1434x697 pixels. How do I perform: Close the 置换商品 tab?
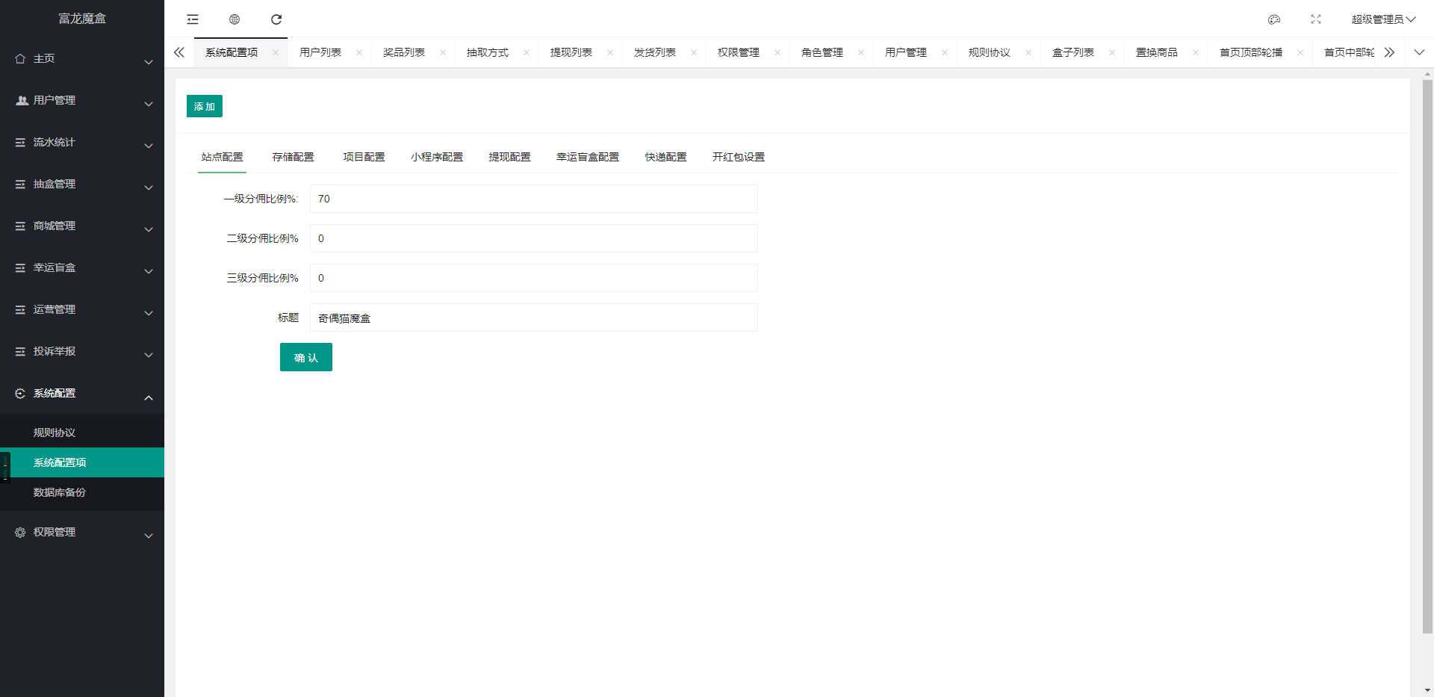(1196, 52)
